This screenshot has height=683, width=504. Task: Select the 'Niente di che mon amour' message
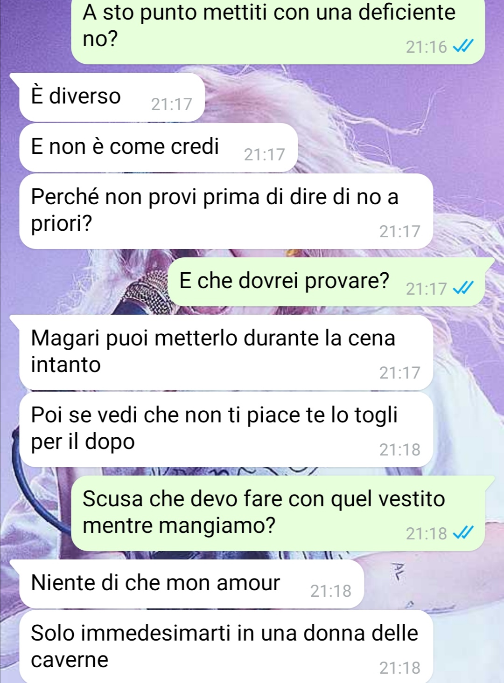[191, 584]
